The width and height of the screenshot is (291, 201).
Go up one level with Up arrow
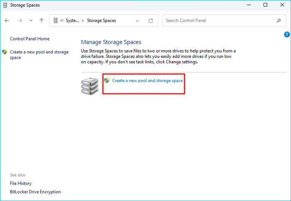[41, 20]
